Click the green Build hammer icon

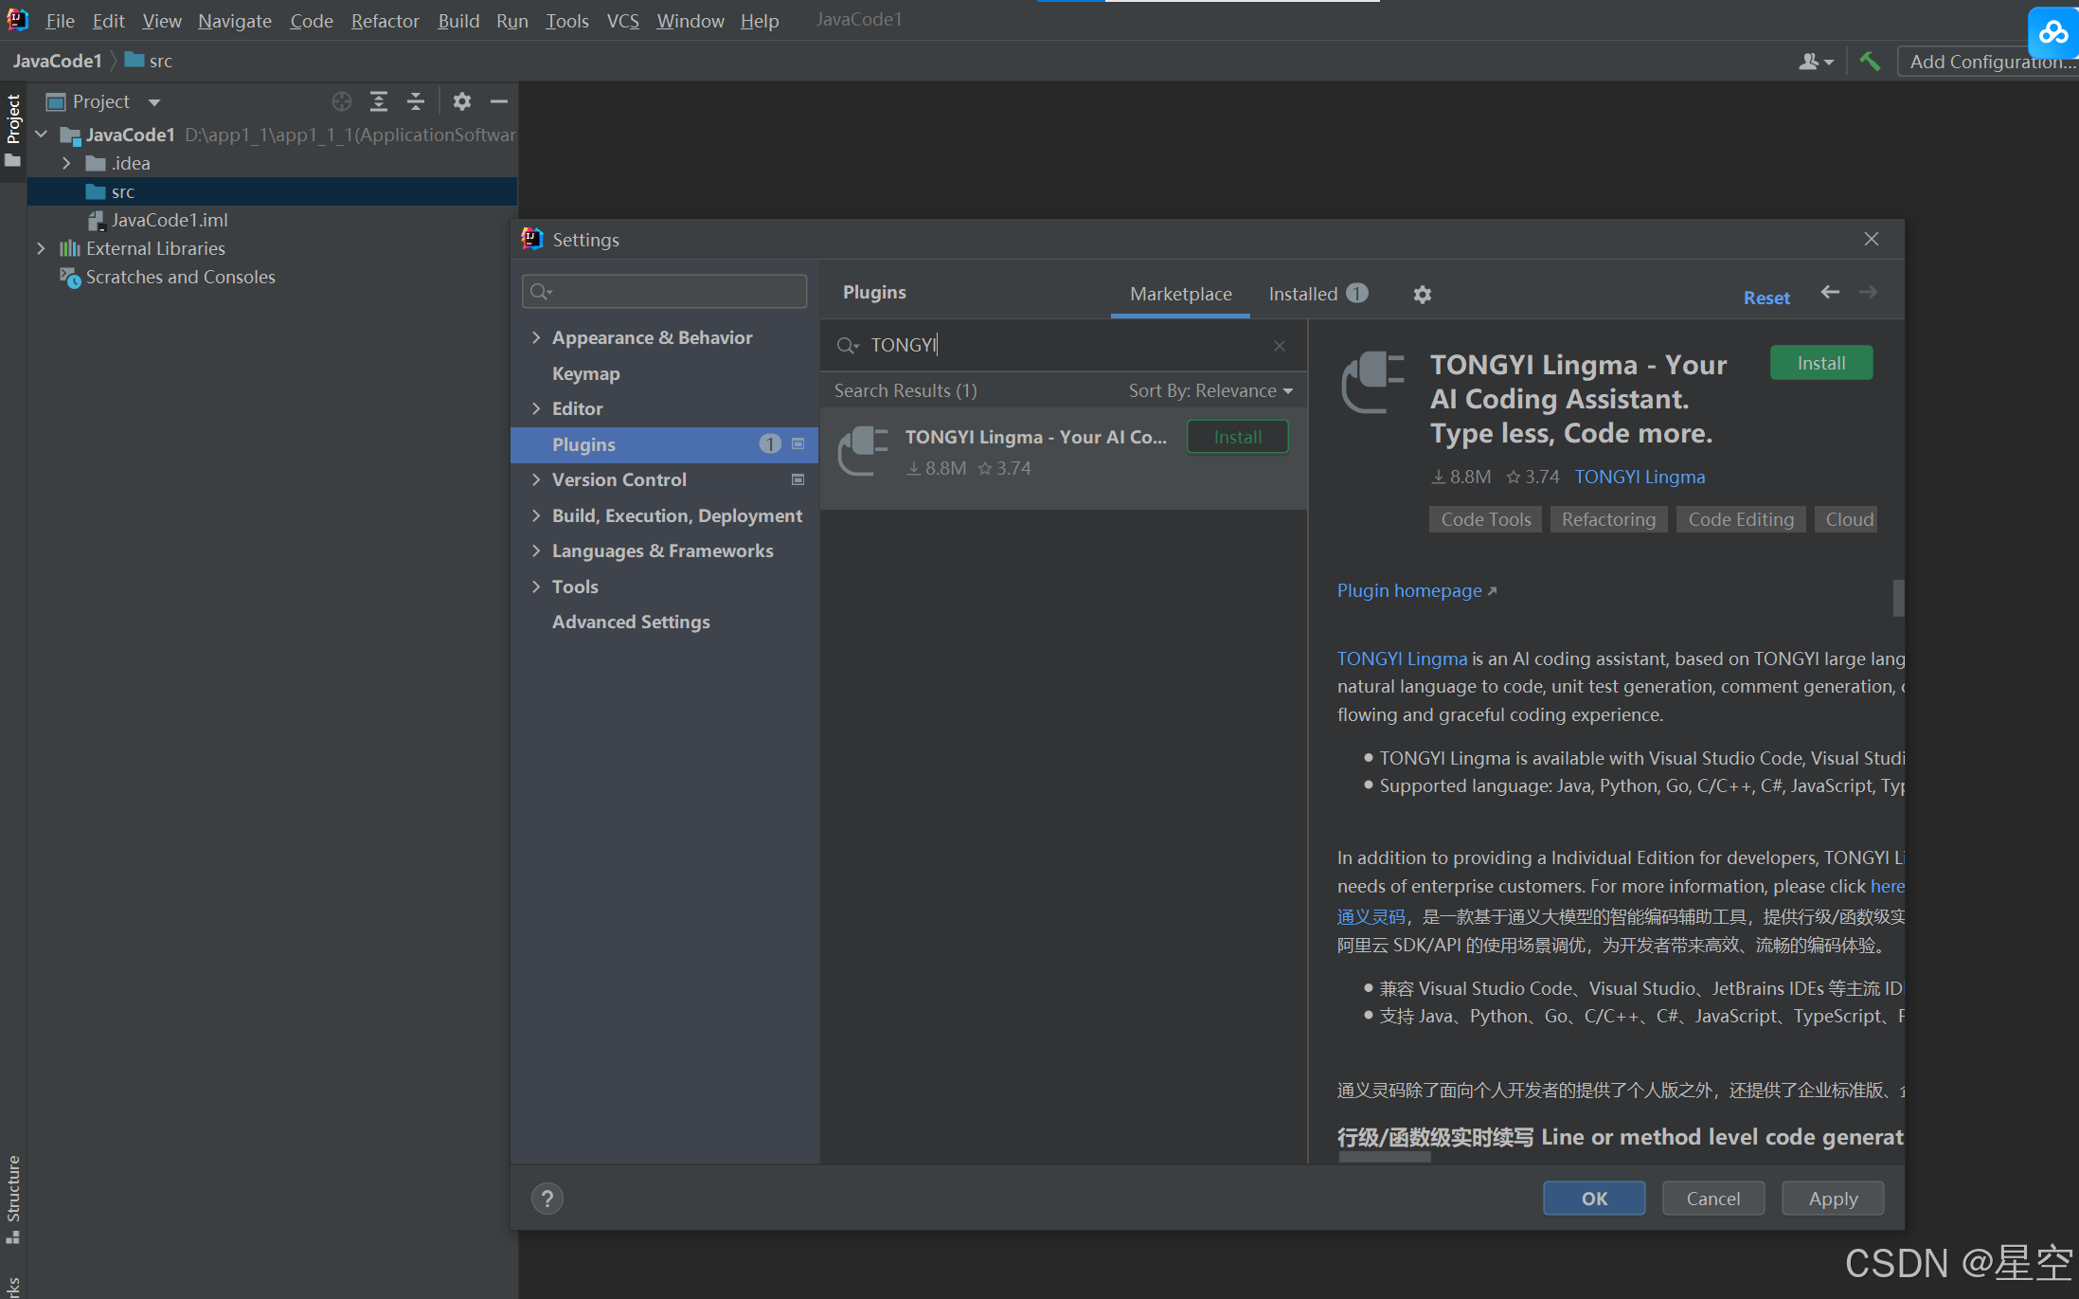pyautogui.click(x=1870, y=62)
